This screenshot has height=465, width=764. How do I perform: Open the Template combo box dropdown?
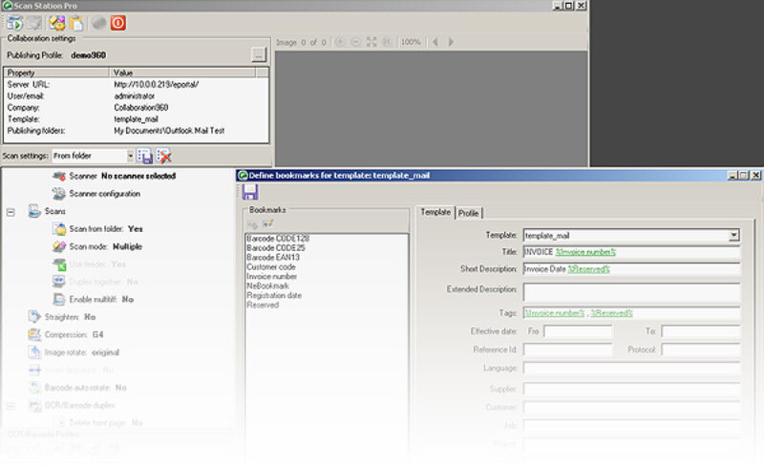point(733,235)
